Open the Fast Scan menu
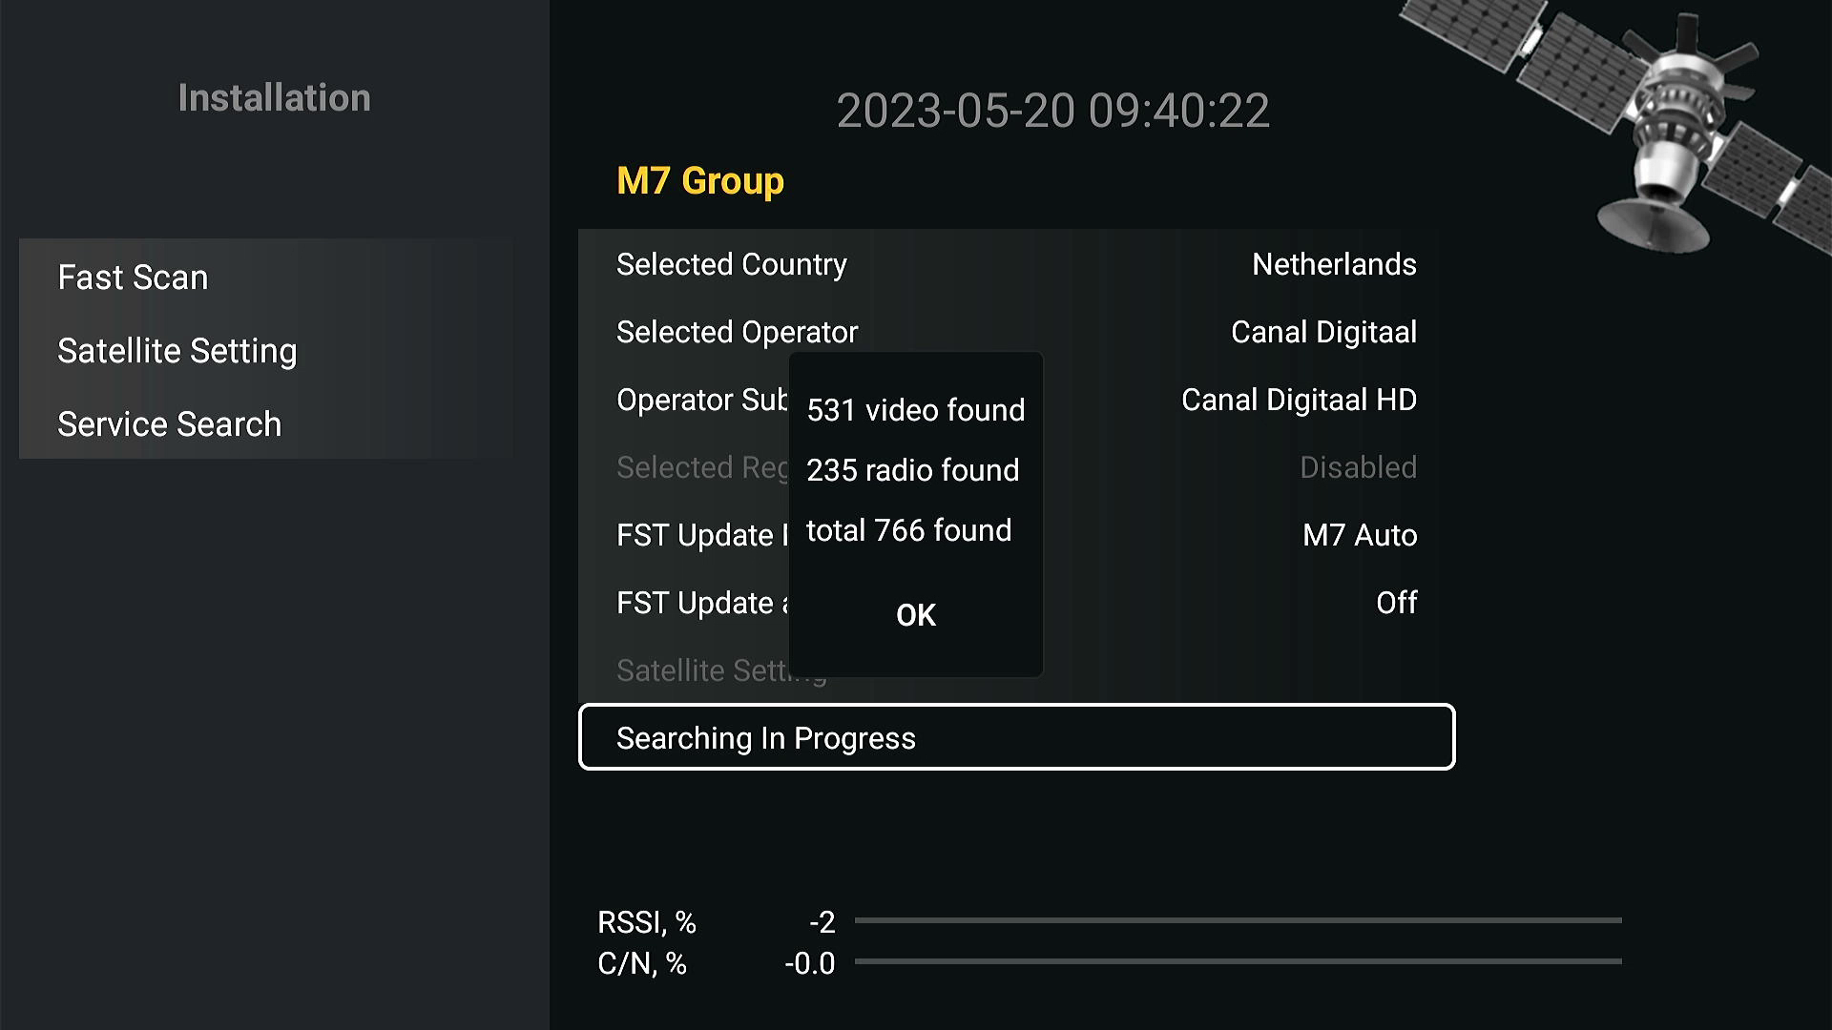 tap(133, 278)
